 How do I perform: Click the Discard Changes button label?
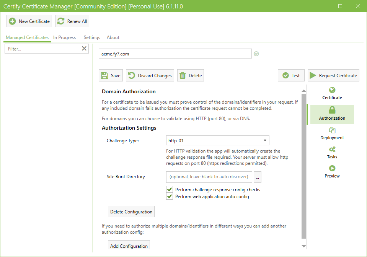(x=155, y=76)
